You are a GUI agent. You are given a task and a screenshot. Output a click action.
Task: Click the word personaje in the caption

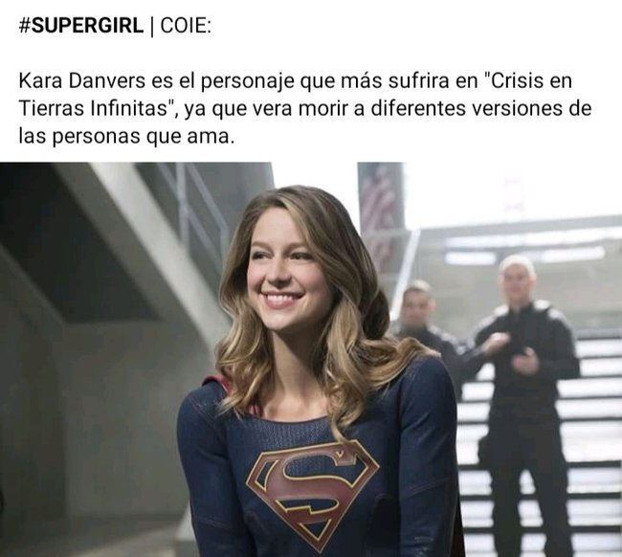pyautogui.click(x=249, y=81)
